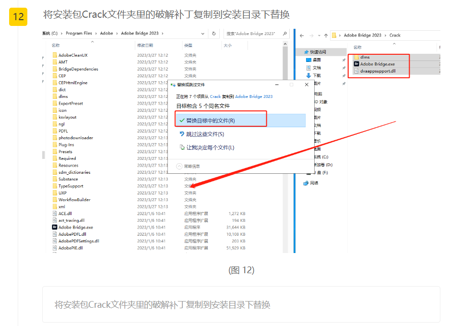
Task: Open the address bar history dropdown in left Explorer
Action: pyautogui.click(x=203, y=34)
